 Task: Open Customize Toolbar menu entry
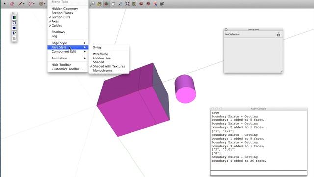click(x=68, y=69)
